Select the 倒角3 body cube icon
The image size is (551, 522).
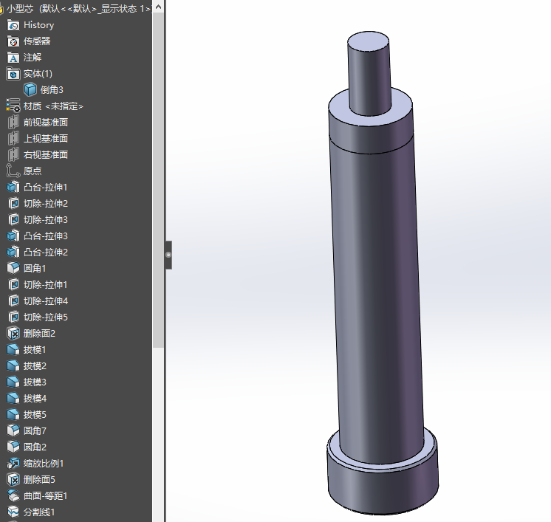30,90
